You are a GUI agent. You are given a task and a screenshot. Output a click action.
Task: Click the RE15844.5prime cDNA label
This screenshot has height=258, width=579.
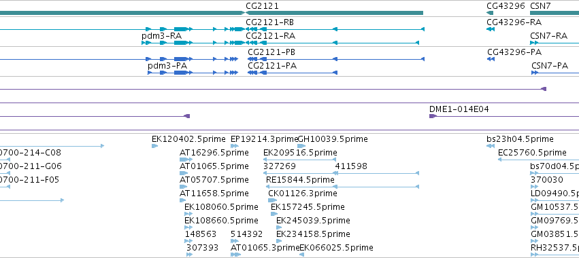(x=300, y=180)
